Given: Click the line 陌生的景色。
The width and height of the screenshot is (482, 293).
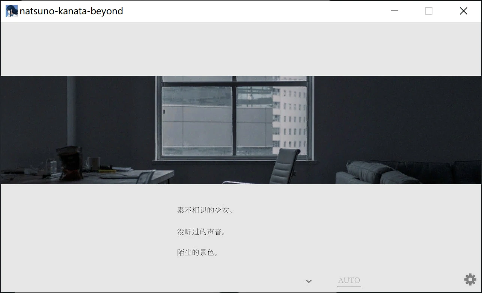Looking at the screenshot, I should coord(198,252).
